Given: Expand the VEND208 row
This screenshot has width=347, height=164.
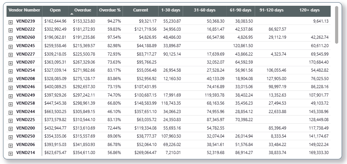Looking at the screenshot, I should pos(10,79).
